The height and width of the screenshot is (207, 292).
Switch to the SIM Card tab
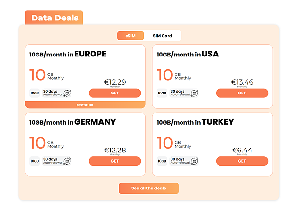(163, 36)
